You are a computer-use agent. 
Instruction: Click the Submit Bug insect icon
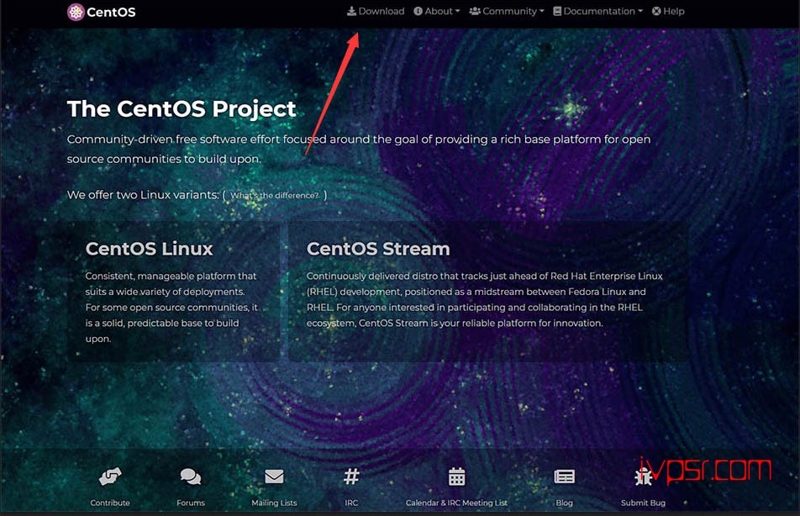644,477
